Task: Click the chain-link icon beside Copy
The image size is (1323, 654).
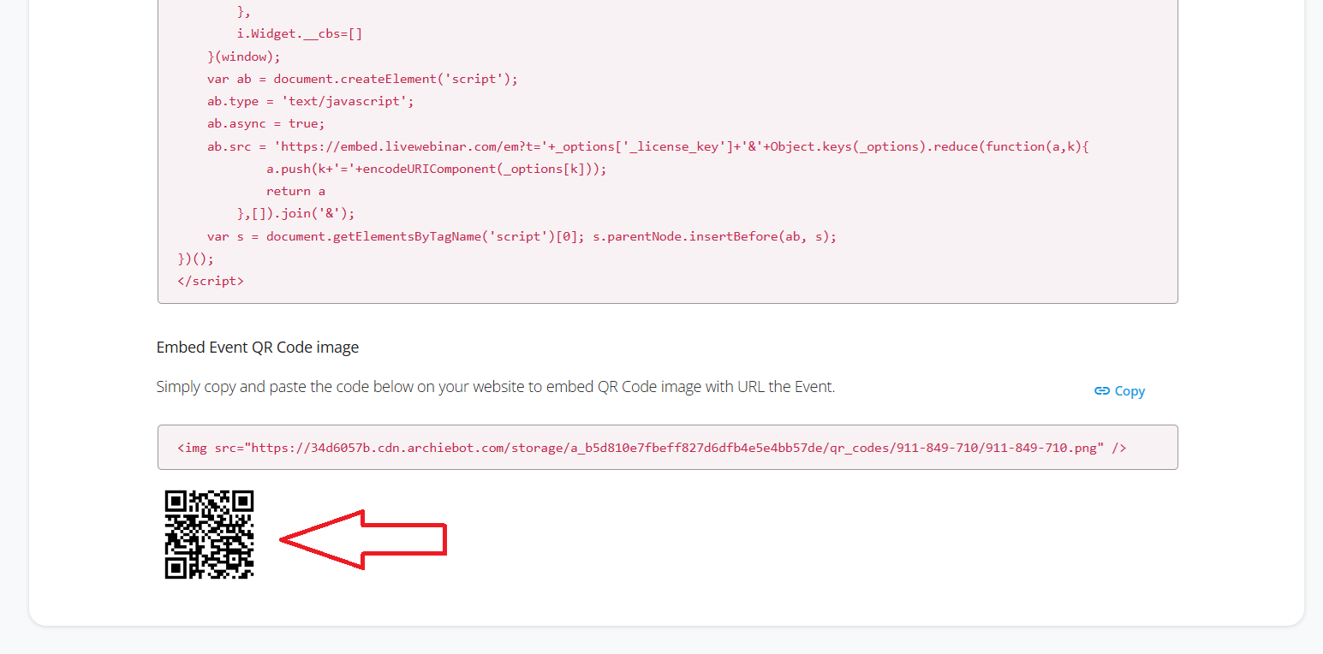Action: pos(1102,391)
